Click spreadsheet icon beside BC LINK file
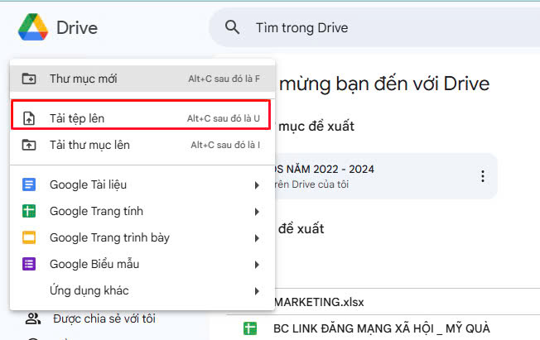The image size is (540, 340). [250, 328]
